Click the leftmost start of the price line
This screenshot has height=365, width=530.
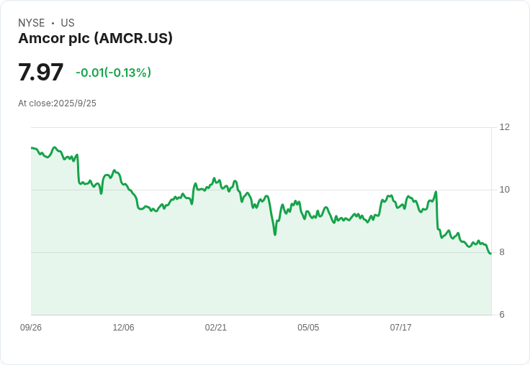pos(32,148)
